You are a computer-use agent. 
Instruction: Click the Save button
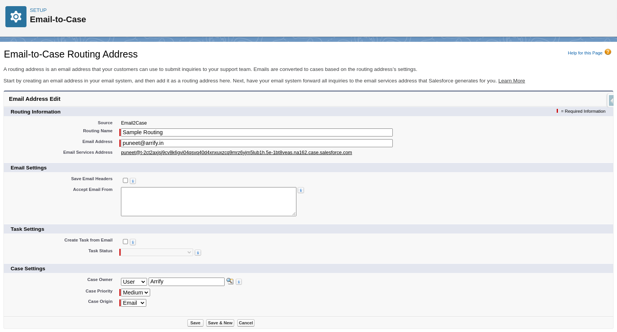(195, 323)
